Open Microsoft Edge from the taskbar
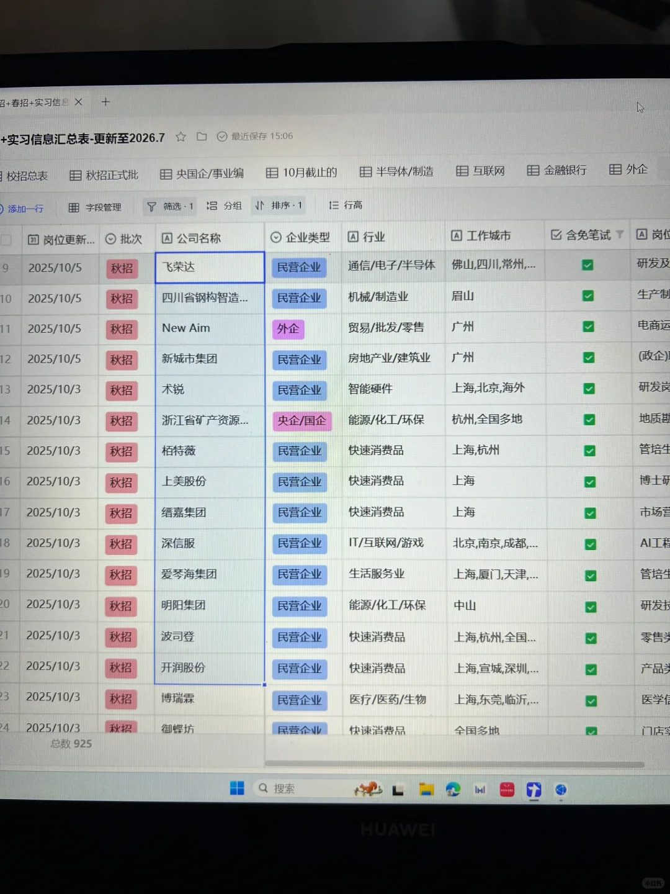The height and width of the screenshot is (894, 670). tap(453, 790)
